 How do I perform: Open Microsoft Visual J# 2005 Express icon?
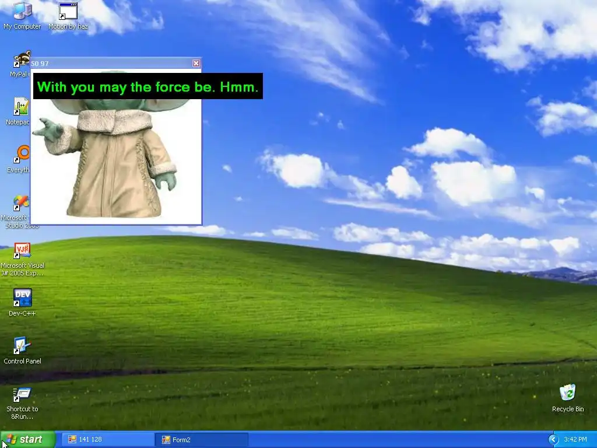tap(23, 259)
